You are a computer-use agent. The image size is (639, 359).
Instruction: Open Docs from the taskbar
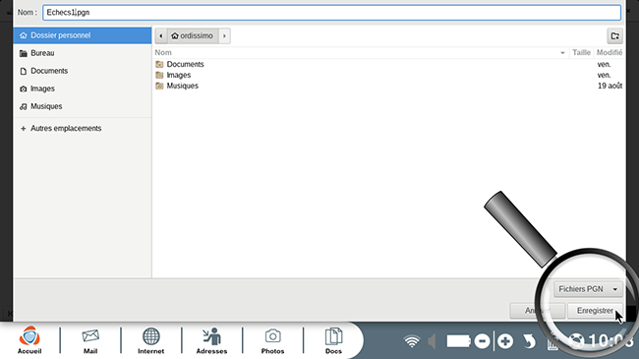(x=333, y=340)
